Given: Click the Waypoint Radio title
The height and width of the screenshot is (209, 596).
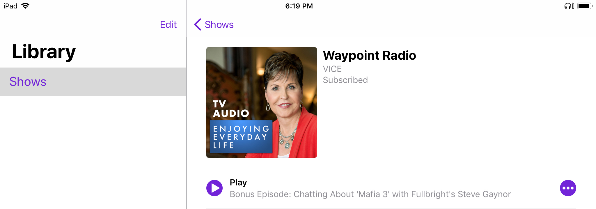Looking at the screenshot, I should pos(369,55).
